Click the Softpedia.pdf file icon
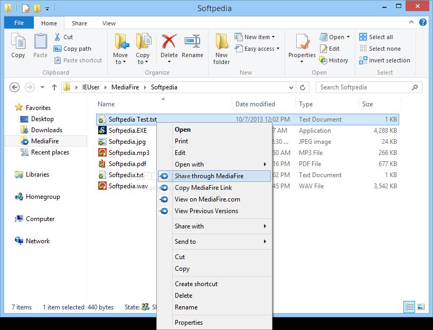This screenshot has height=330, width=433. pos(102,163)
